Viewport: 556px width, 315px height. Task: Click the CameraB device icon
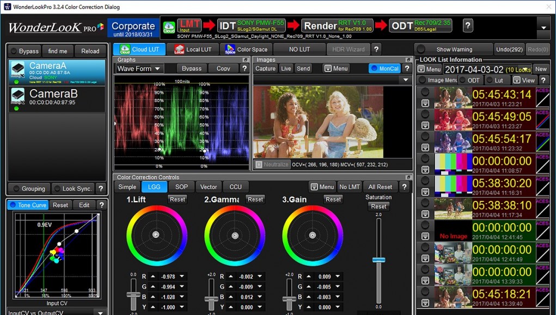(x=18, y=96)
